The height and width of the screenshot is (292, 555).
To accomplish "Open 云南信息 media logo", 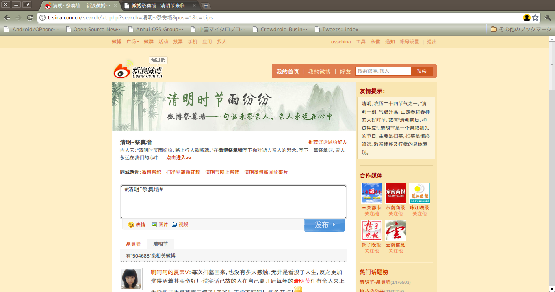I will [396, 230].
